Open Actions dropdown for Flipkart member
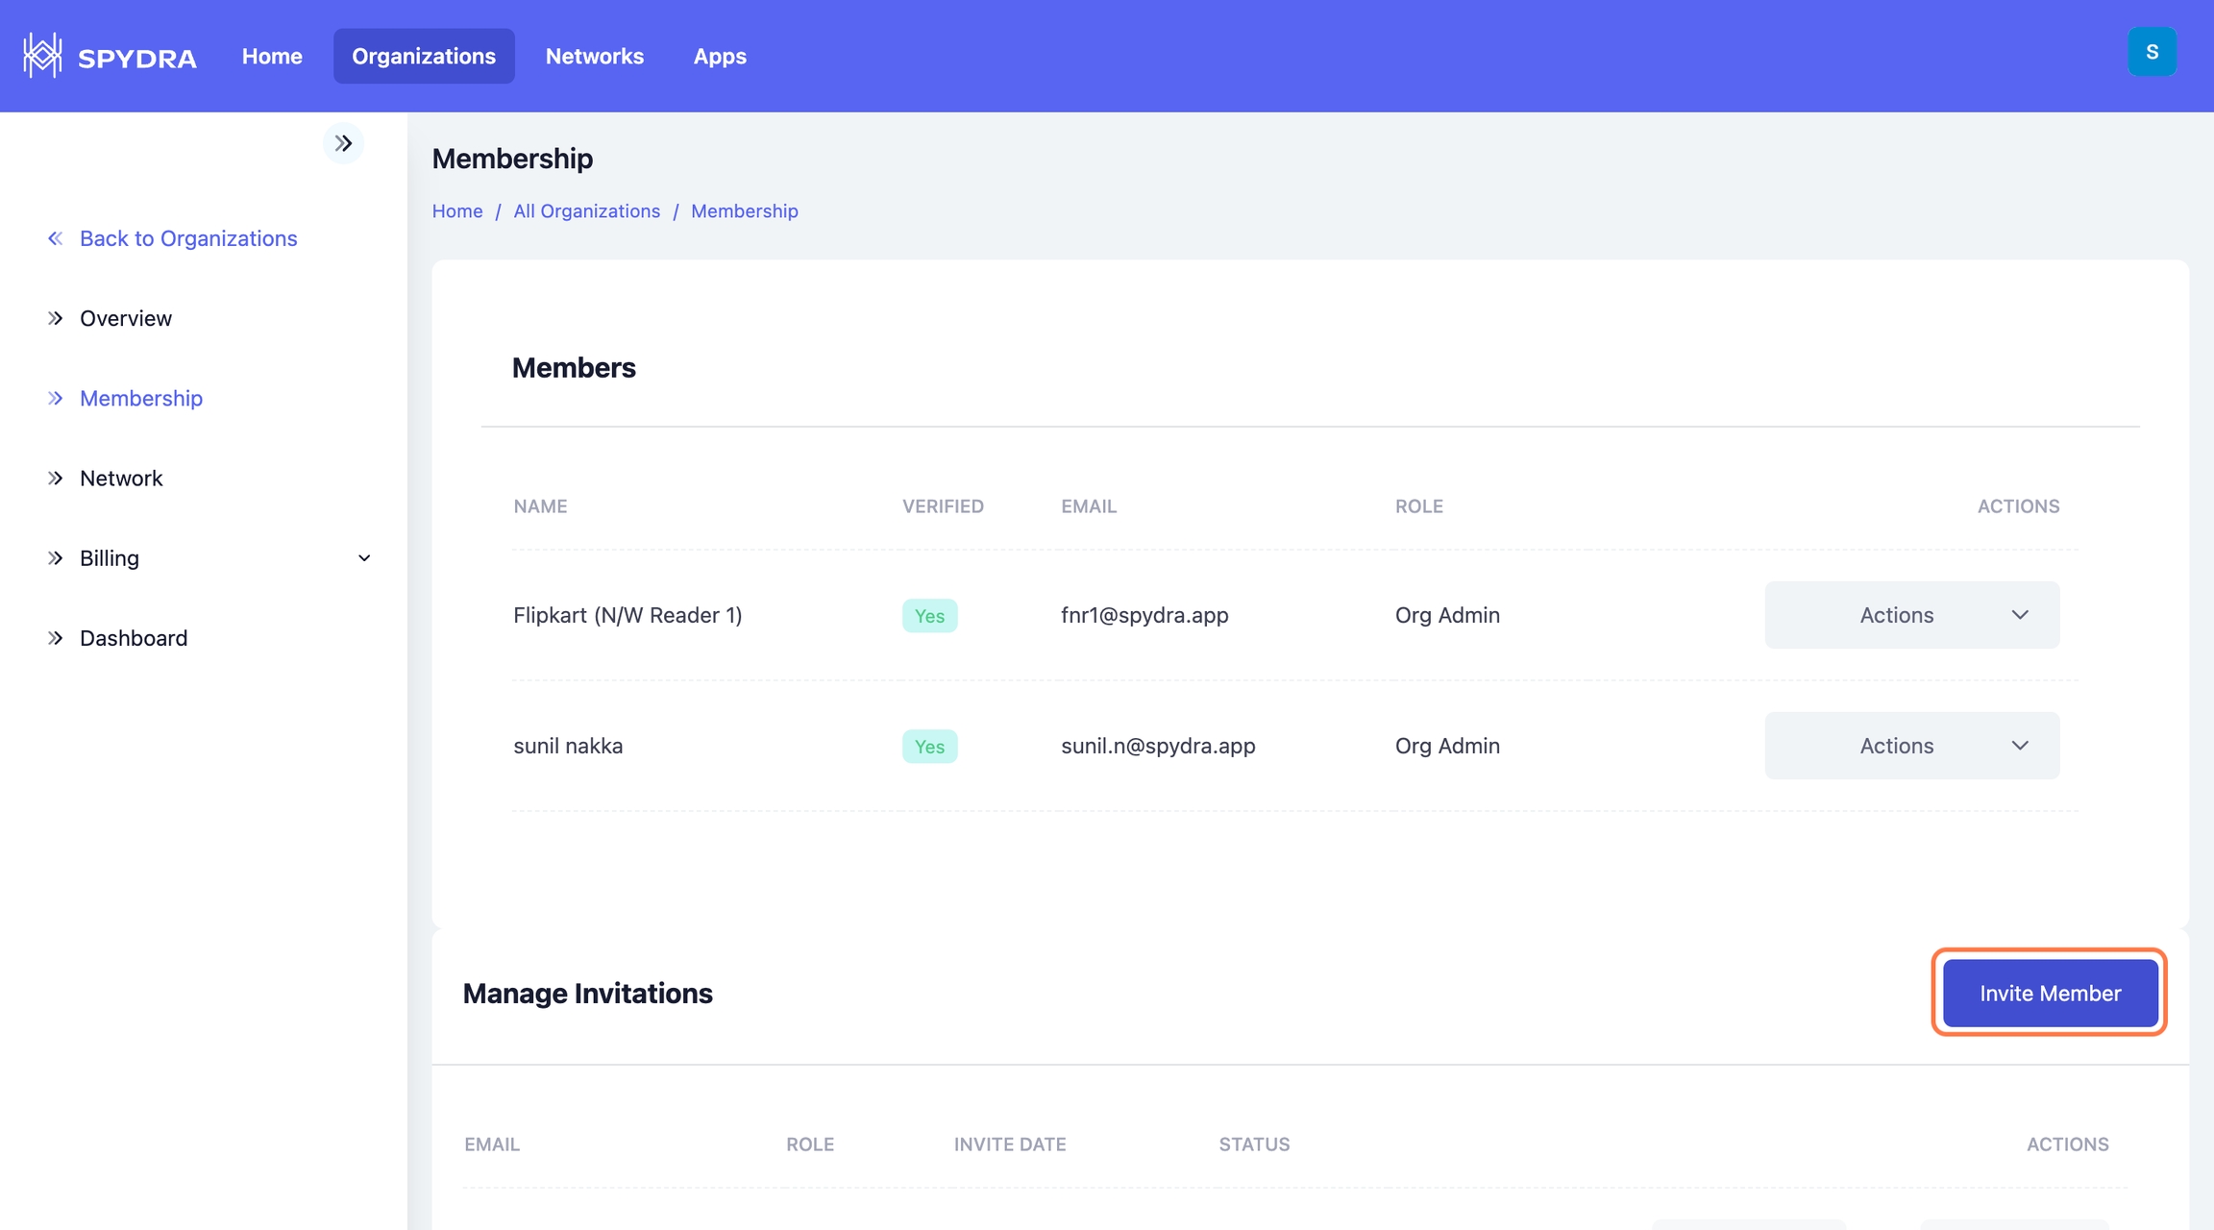Image resolution: width=2214 pixels, height=1230 pixels. click(1911, 615)
